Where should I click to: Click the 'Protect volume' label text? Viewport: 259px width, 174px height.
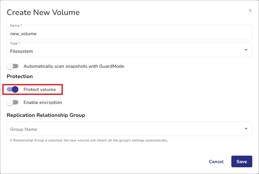click(40, 89)
